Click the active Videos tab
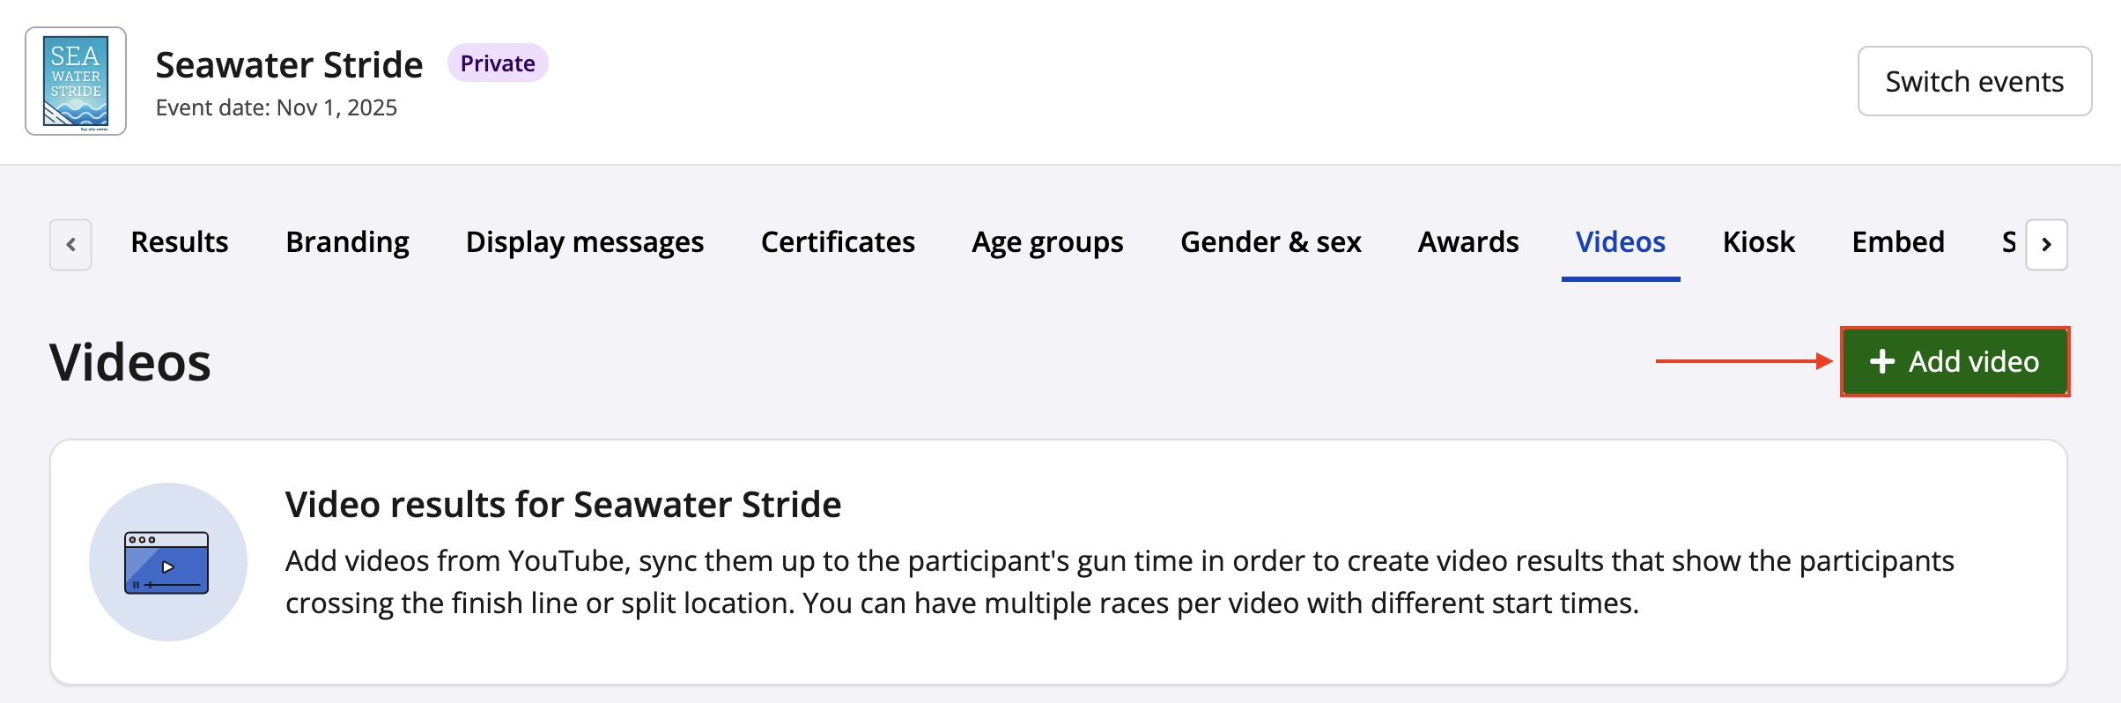This screenshot has height=703, width=2121. point(1620,242)
